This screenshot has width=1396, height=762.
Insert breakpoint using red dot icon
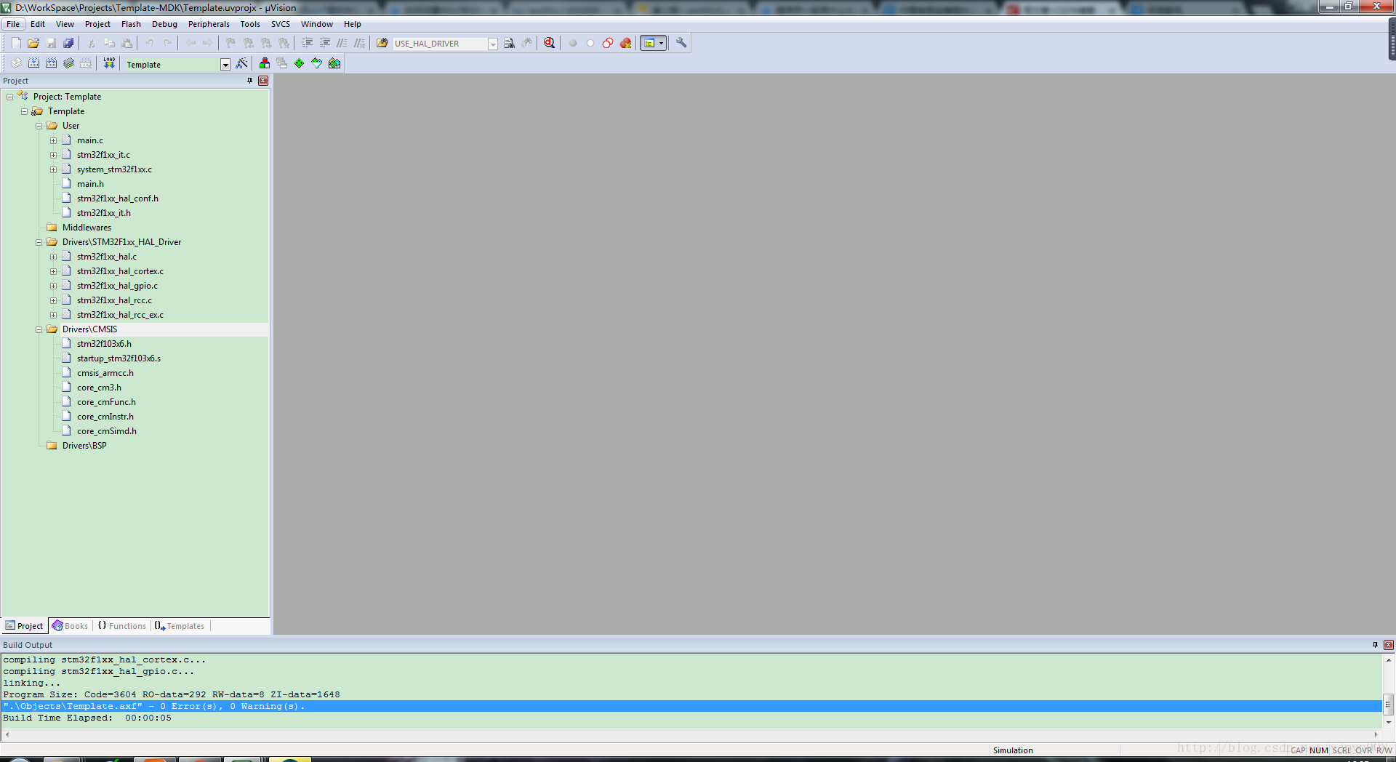[x=573, y=43]
